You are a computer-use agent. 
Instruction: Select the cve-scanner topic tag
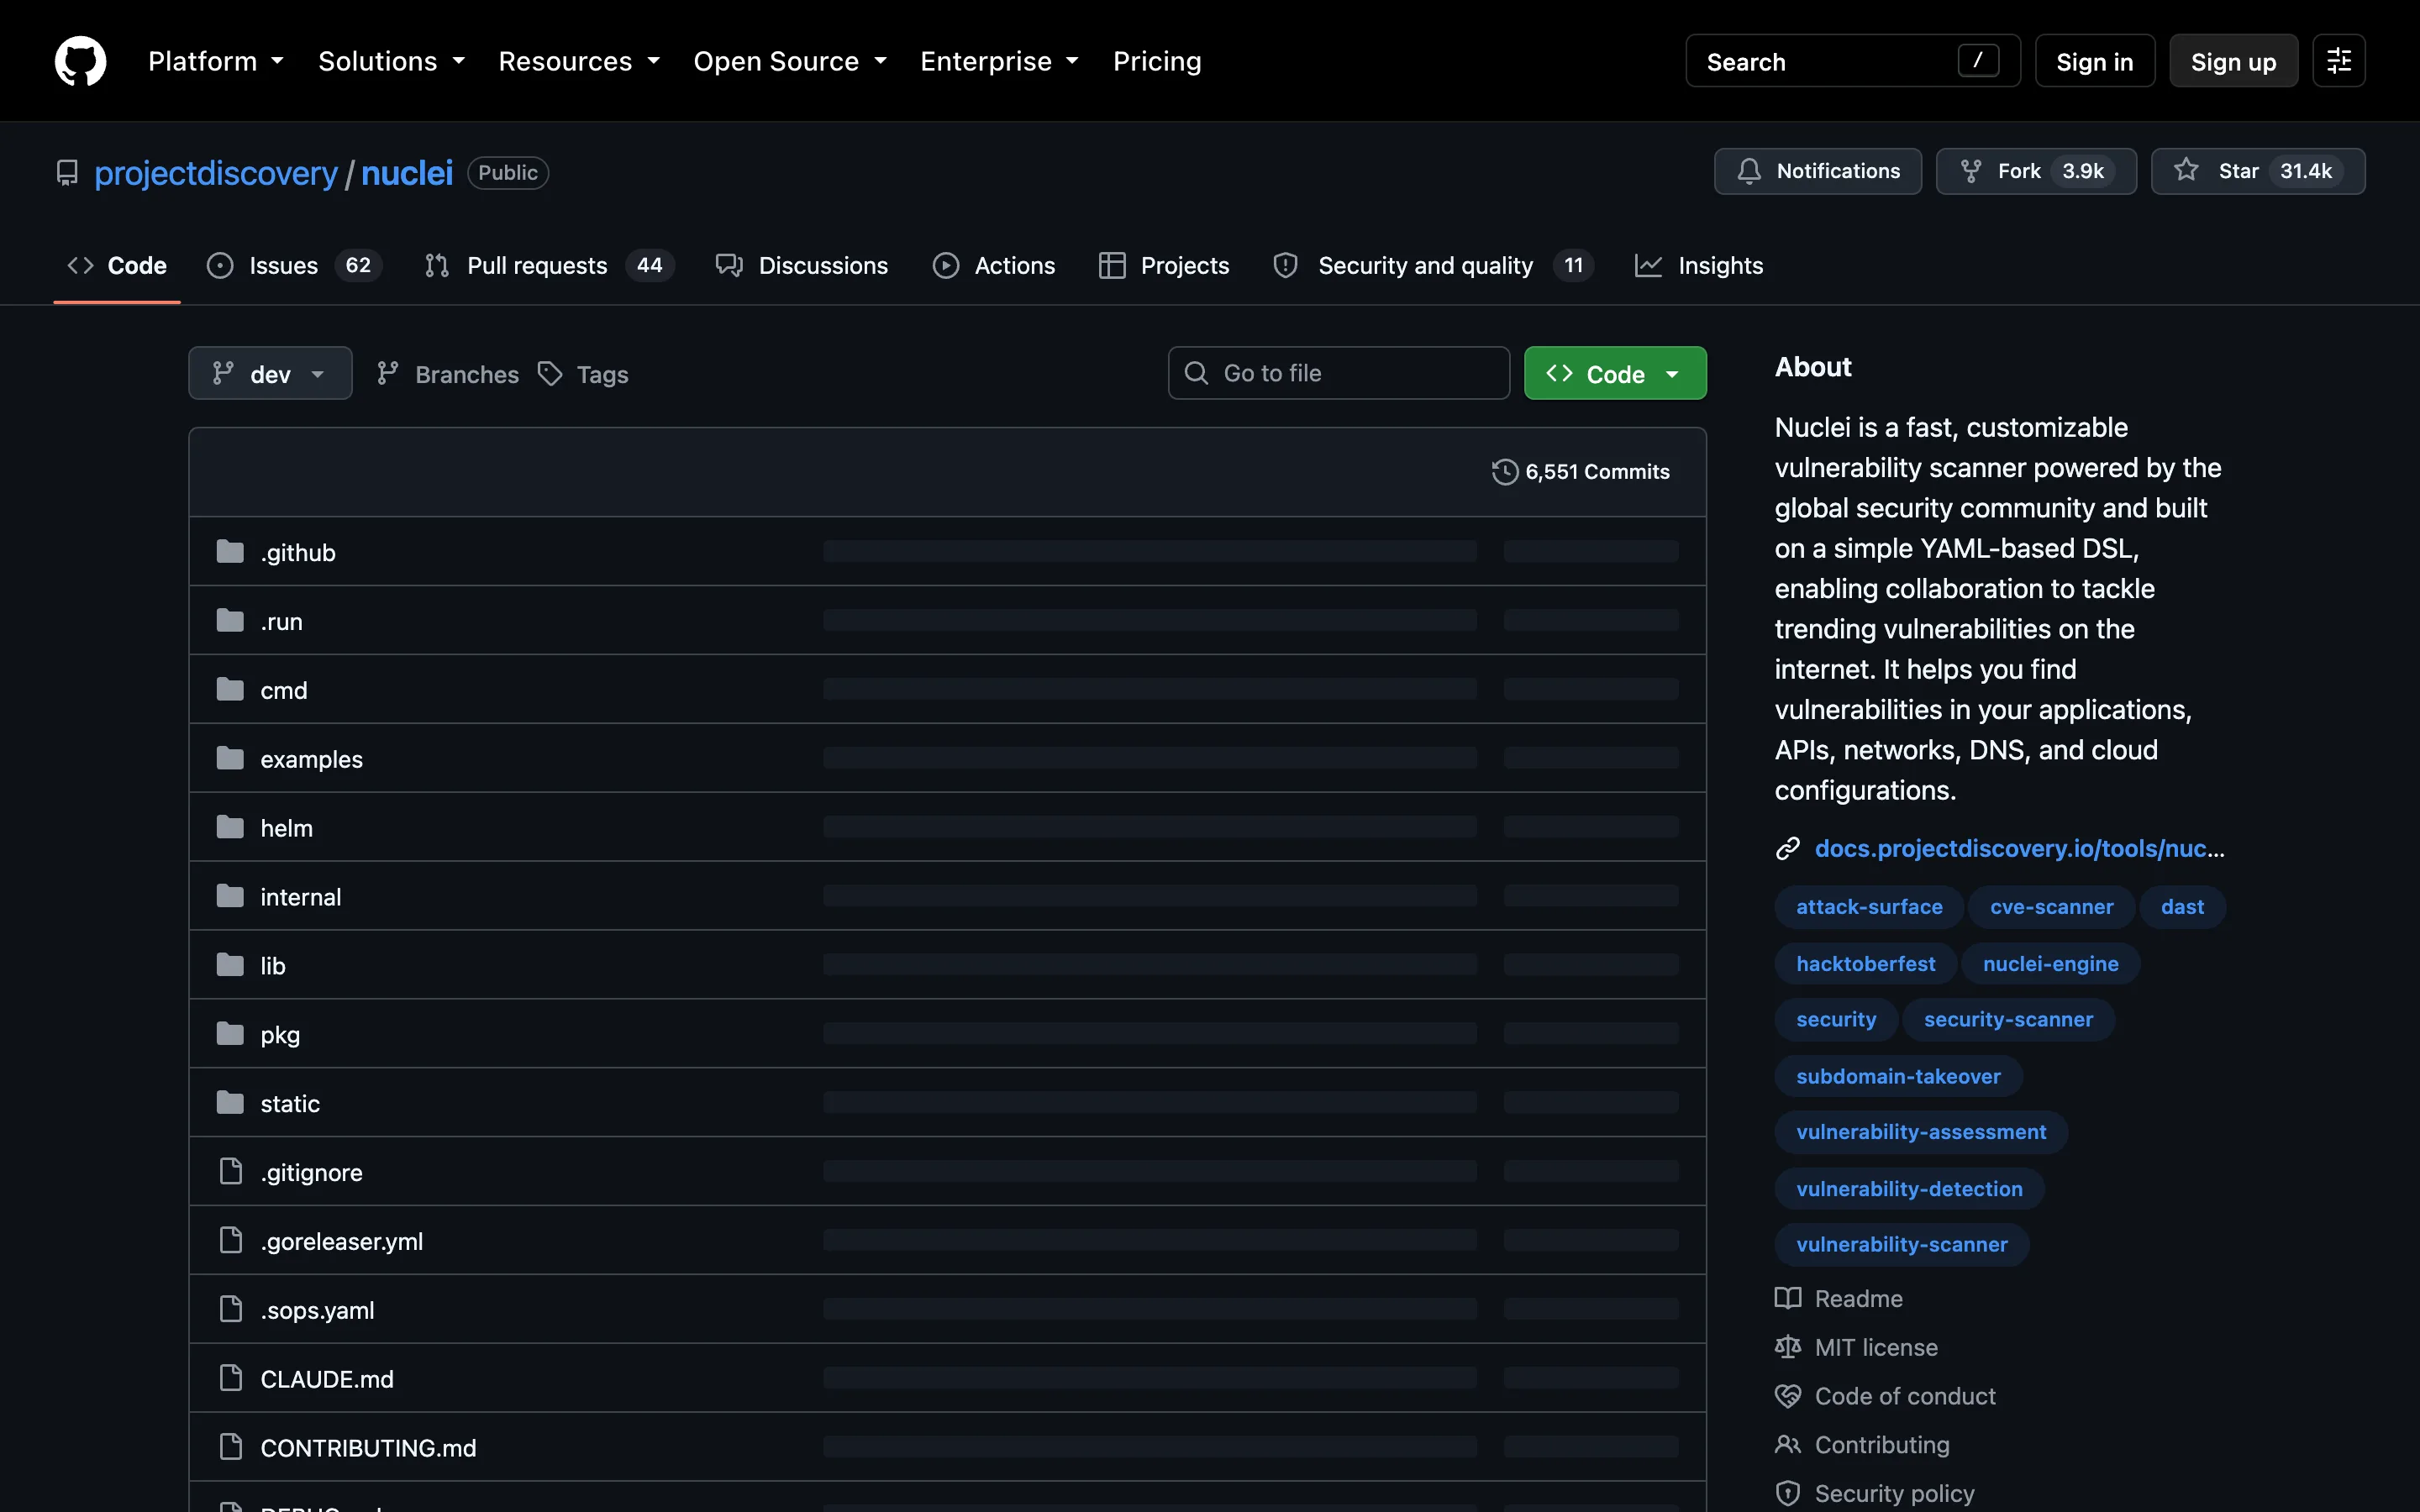(x=2051, y=907)
